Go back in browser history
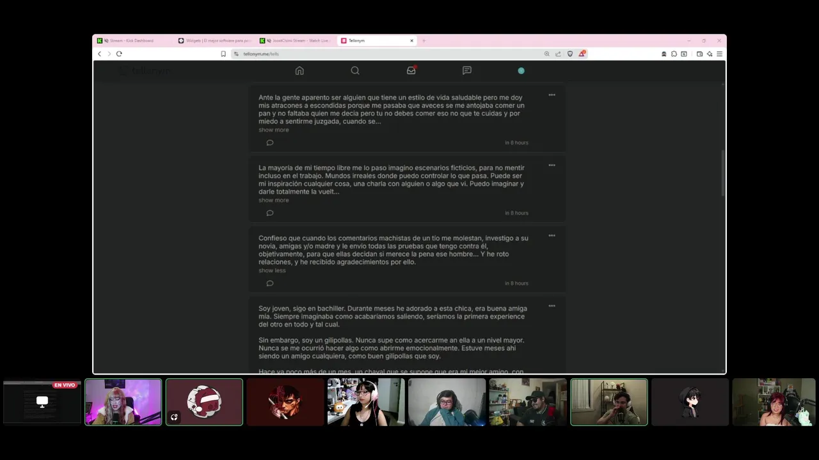 click(x=99, y=54)
